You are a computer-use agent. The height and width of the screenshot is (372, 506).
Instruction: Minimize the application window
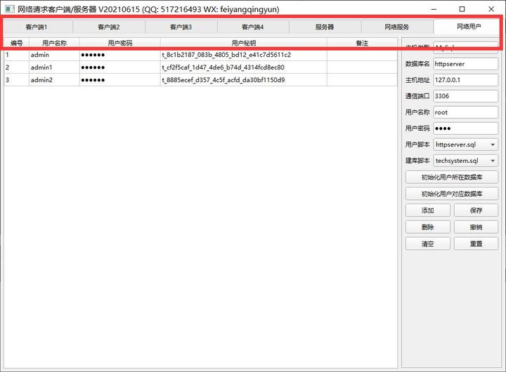(434, 9)
